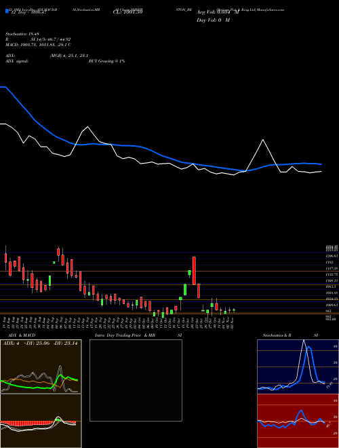The width and height of the screenshot is (339, 448).
Task: Click the 'ADX: 4 +DY: 25.06 -DY: 23.14' header
Action: coord(41,343)
